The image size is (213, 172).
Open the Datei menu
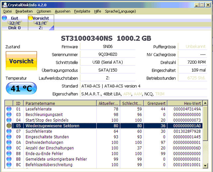8,11
